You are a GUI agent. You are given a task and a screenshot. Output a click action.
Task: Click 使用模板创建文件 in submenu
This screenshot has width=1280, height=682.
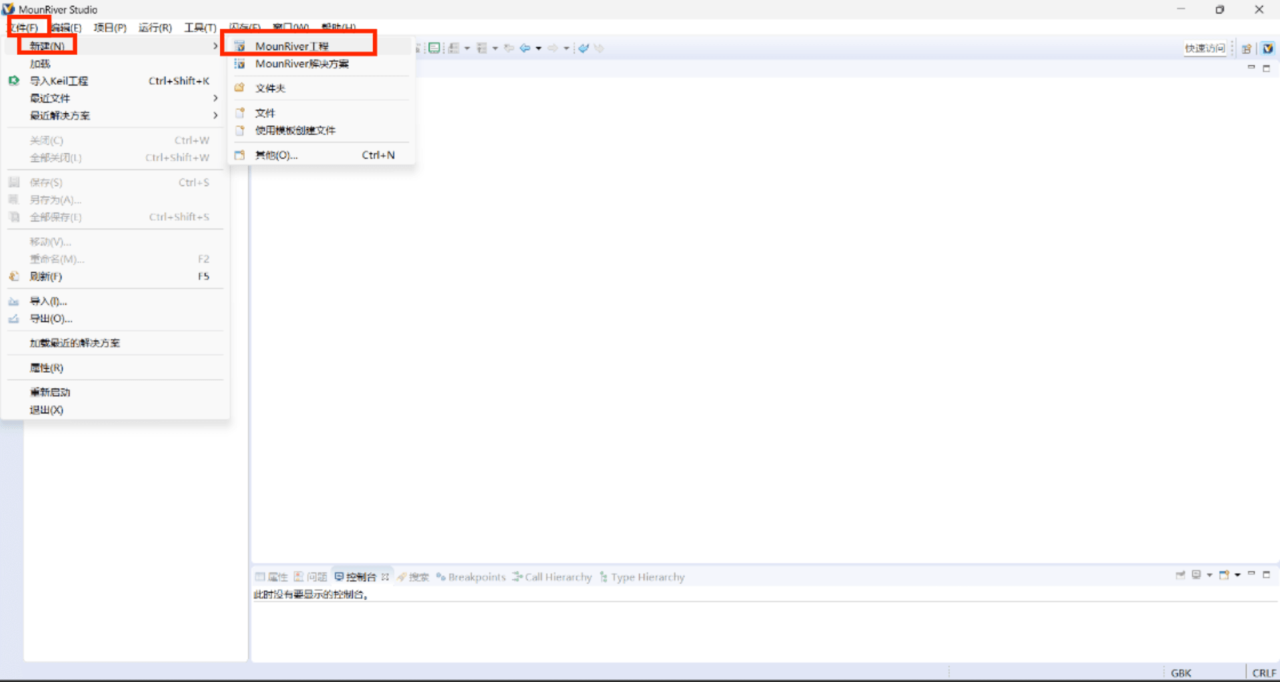pos(295,130)
